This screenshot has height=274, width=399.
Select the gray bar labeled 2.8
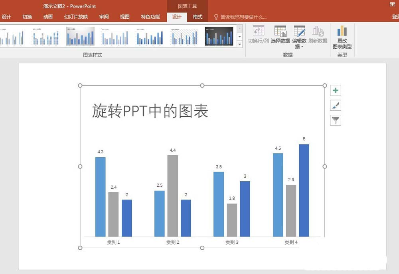[291, 211]
